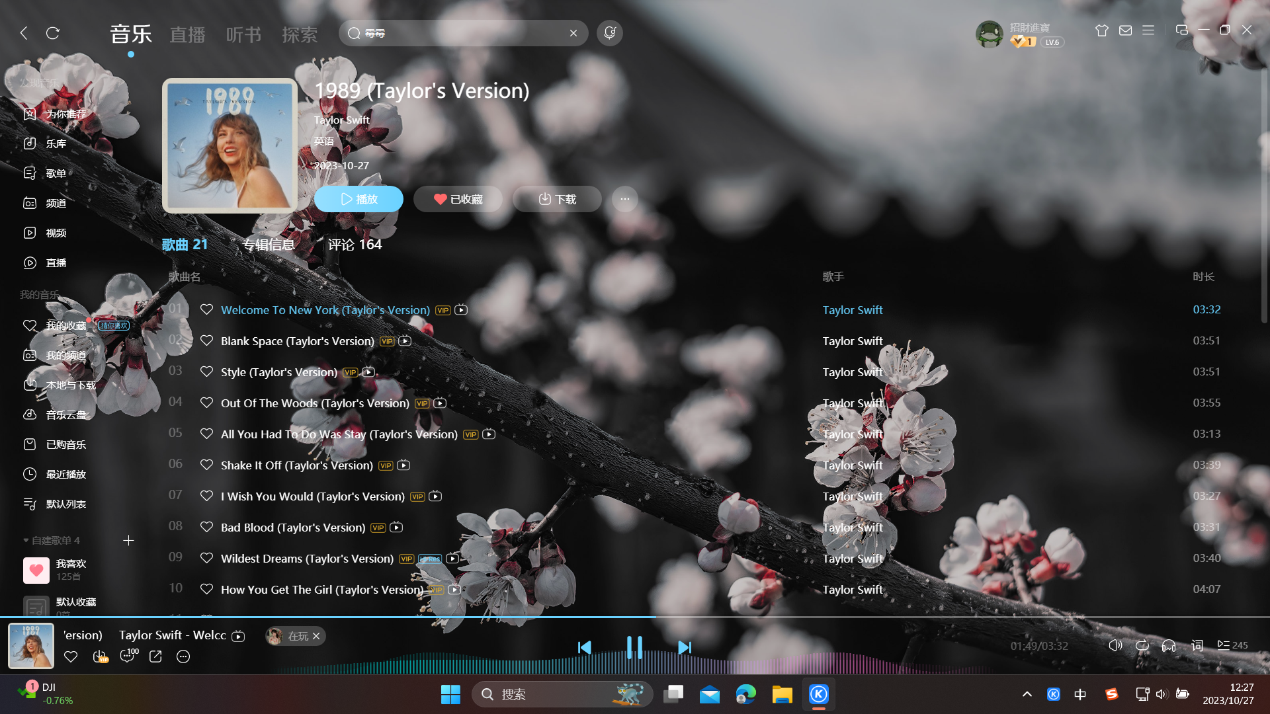Show lyrics with the 词 icon
1270x714 pixels.
(1197, 646)
